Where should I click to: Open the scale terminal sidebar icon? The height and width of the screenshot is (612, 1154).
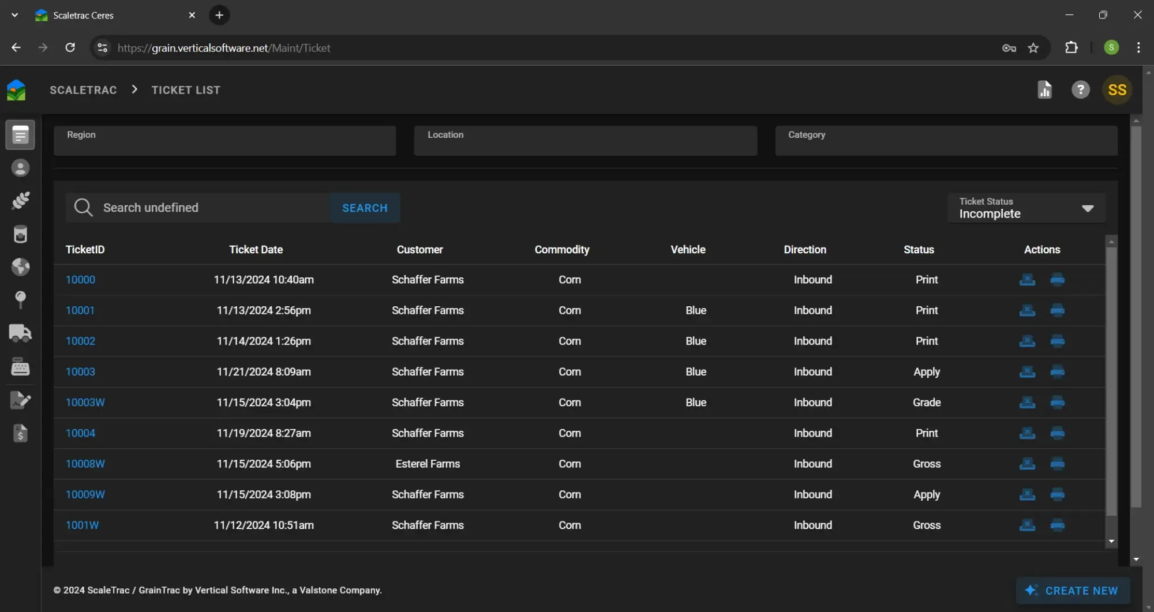point(21,366)
